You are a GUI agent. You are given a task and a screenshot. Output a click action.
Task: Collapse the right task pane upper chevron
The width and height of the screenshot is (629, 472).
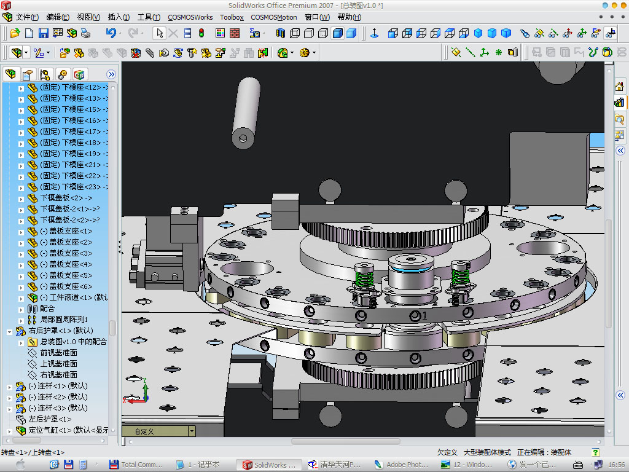coord(620,151)
